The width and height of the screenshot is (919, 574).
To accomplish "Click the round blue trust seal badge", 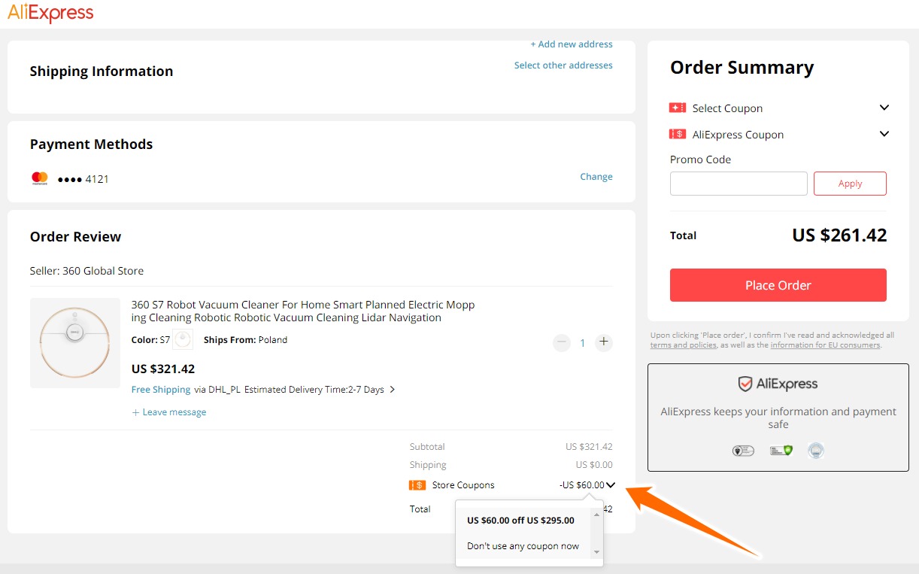I will 816,451.
